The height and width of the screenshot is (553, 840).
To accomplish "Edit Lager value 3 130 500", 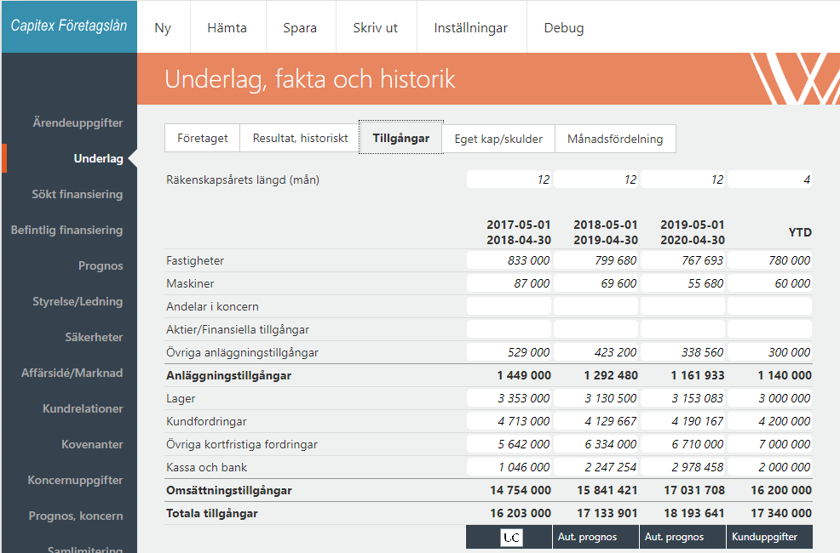I will tap(595, 398).
